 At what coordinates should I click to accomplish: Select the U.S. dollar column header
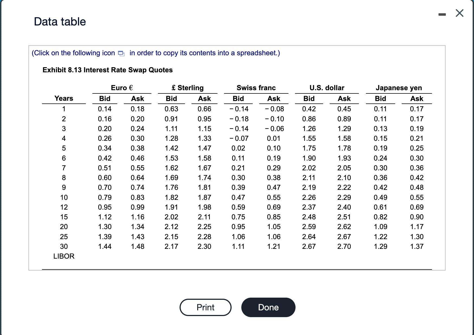[x=327, y=88]
